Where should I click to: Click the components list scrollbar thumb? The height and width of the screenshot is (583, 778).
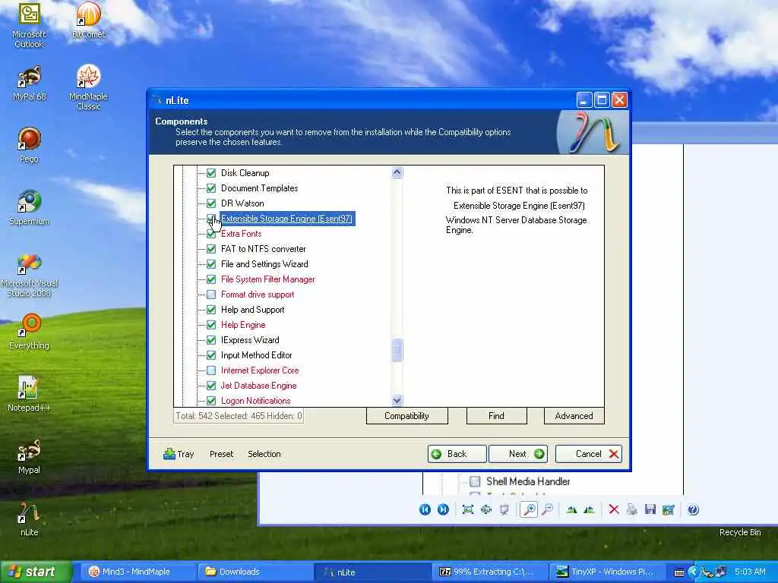click(397, 350)
